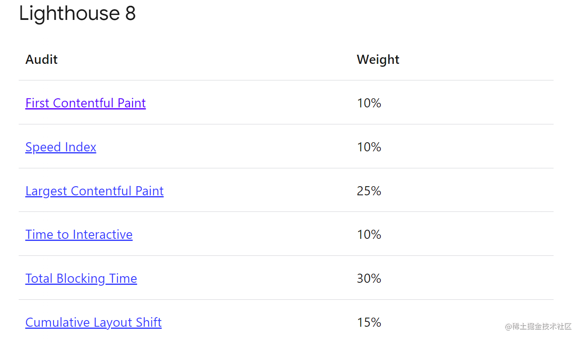Click the @ symbol in the watermark

[508, 327]
